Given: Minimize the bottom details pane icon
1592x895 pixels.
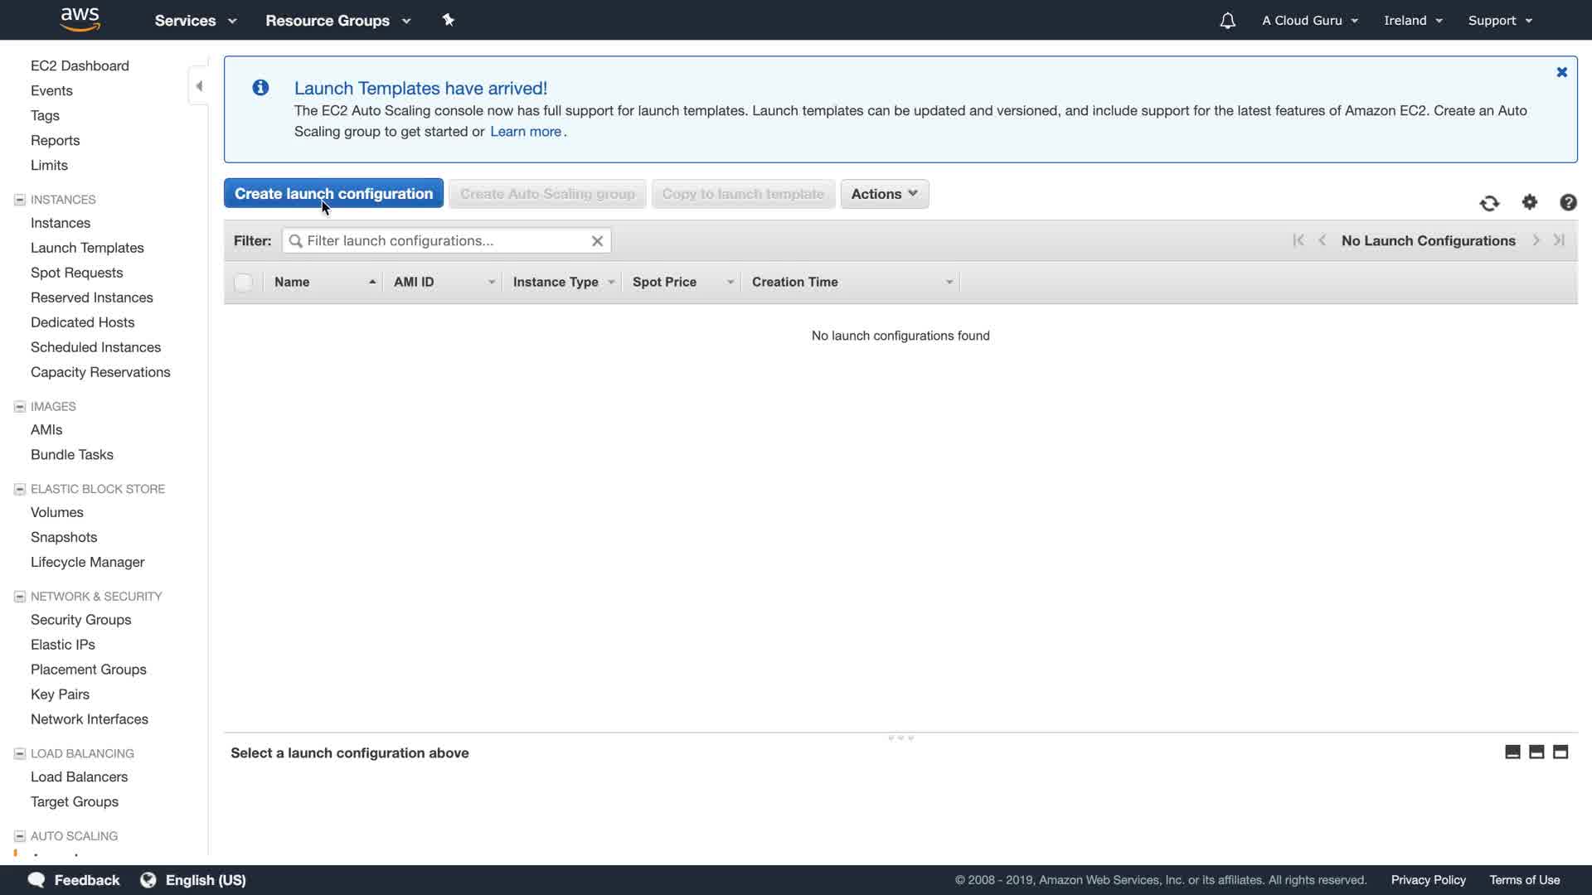Looking at the screenshot, I should tap(1512, 752).
